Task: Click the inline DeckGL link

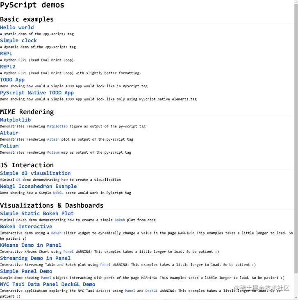Action: (151, 291)
